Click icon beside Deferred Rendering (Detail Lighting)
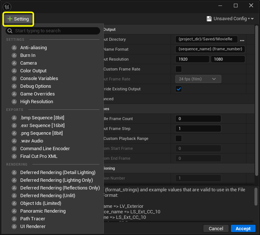 [14, 173]
